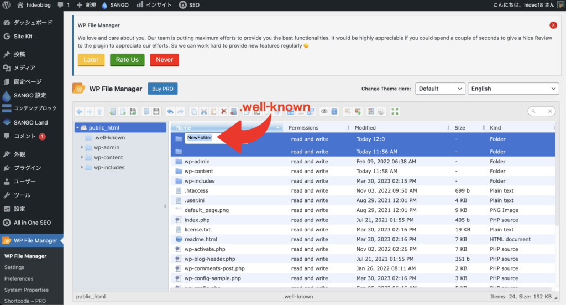Switch view mode with grid icon
Image resolution: width=566 pixels, height=305 pixels.
coord(371,111)
